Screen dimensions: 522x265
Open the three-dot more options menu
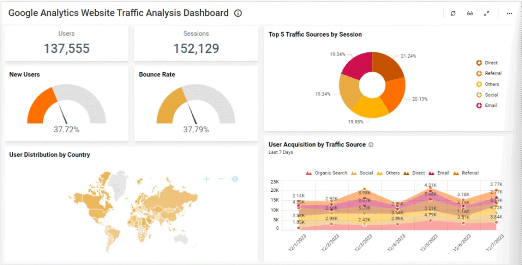(509, 14)
